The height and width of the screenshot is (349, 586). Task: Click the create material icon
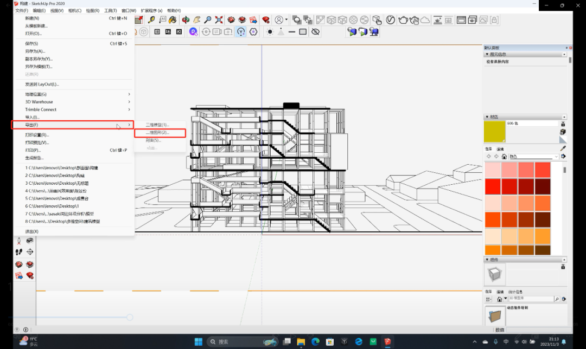563,132
